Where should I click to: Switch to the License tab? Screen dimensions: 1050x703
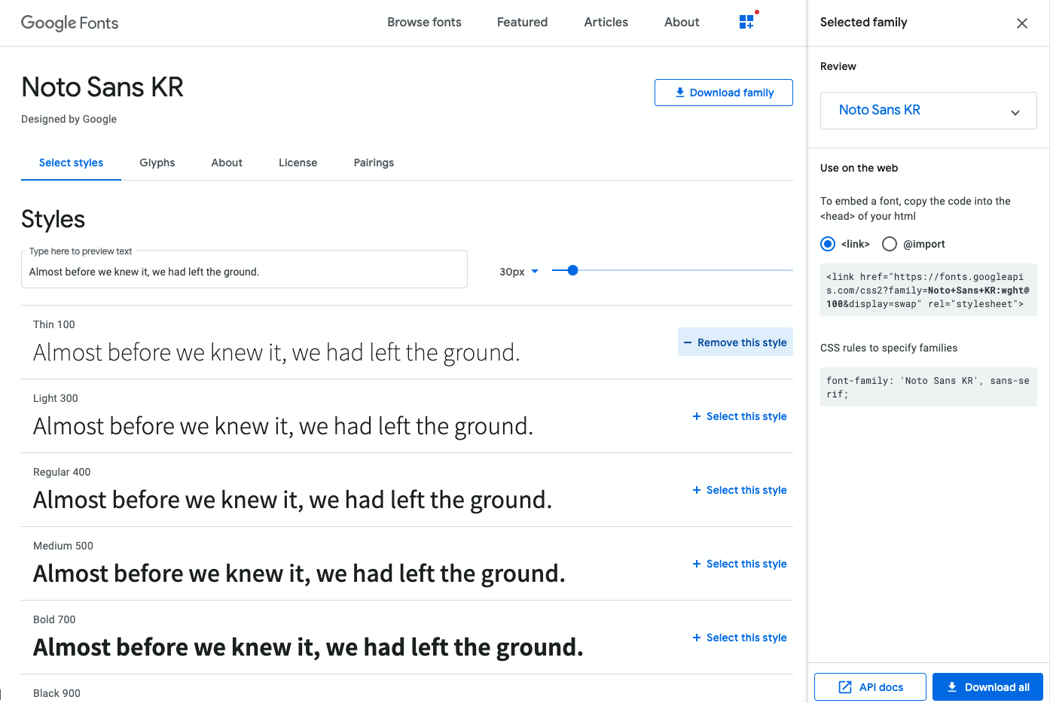[298, 163]
